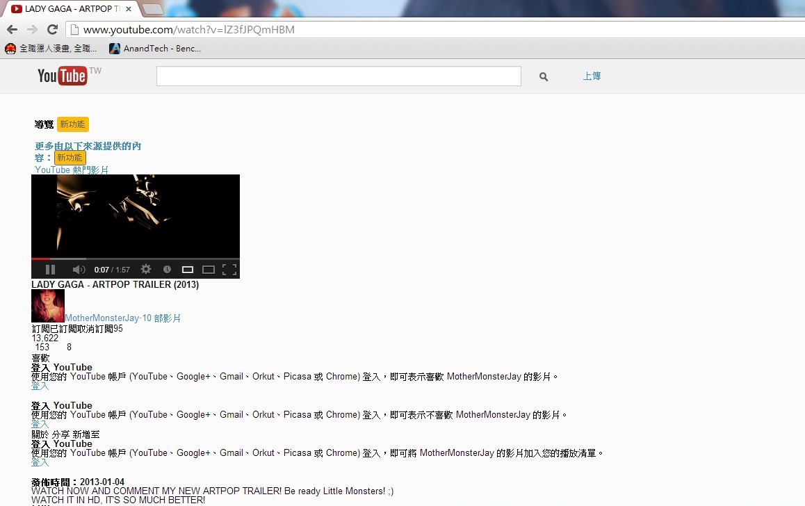This screenshot has height=506, width=805.
Task: Click the 新功能 badge beside 導覽
Action: (x=72, y=124)
